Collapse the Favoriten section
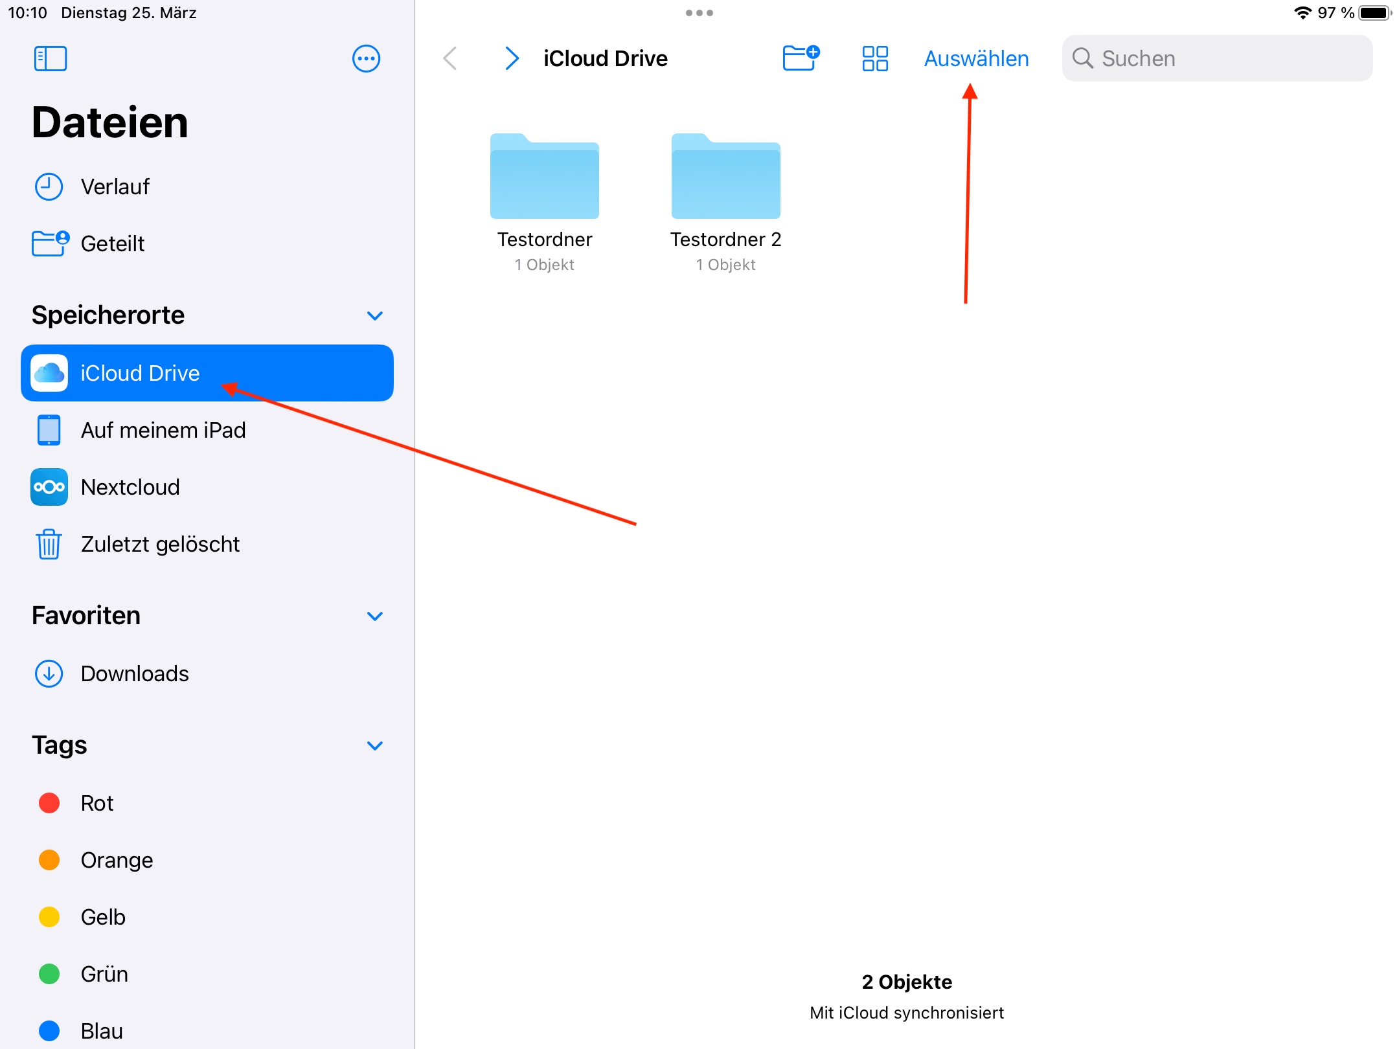The height and width of the screenshot is (1049, 1399). [375, 616]
